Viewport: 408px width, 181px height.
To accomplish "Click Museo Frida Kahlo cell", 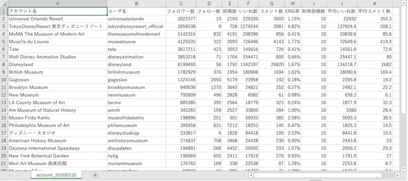I will click(x=57, y=118).
